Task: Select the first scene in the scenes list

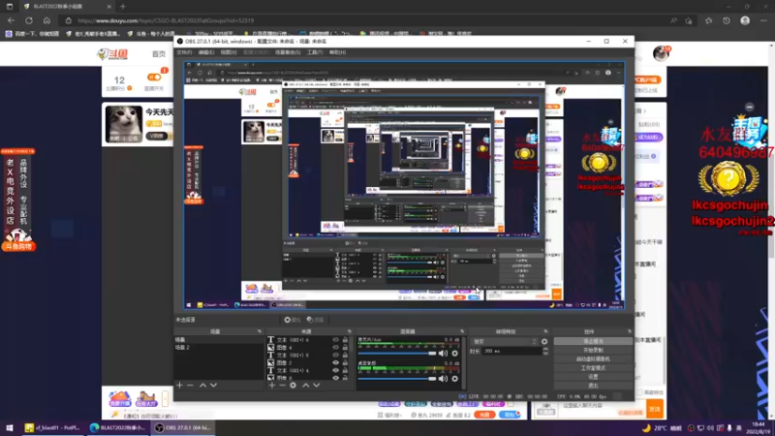Action: (x=219, y=340)
